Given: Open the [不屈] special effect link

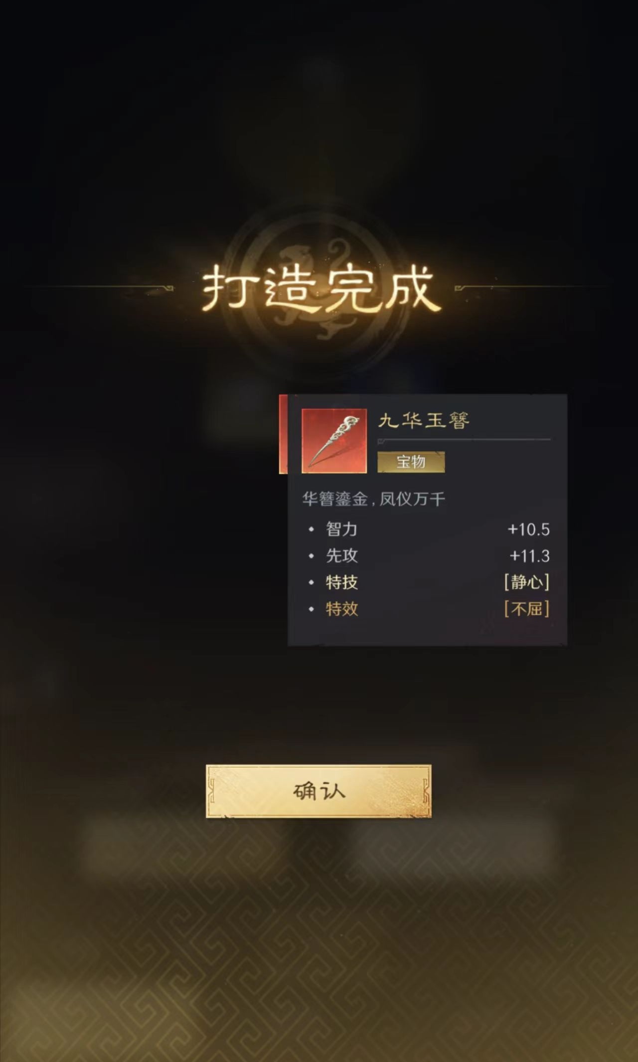Looking at the screenshot, I should pyautogui.click(x=526, y=608).
